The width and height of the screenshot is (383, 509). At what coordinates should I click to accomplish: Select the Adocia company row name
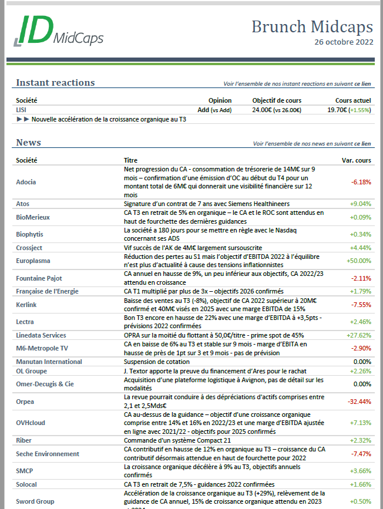click(26, 182)
